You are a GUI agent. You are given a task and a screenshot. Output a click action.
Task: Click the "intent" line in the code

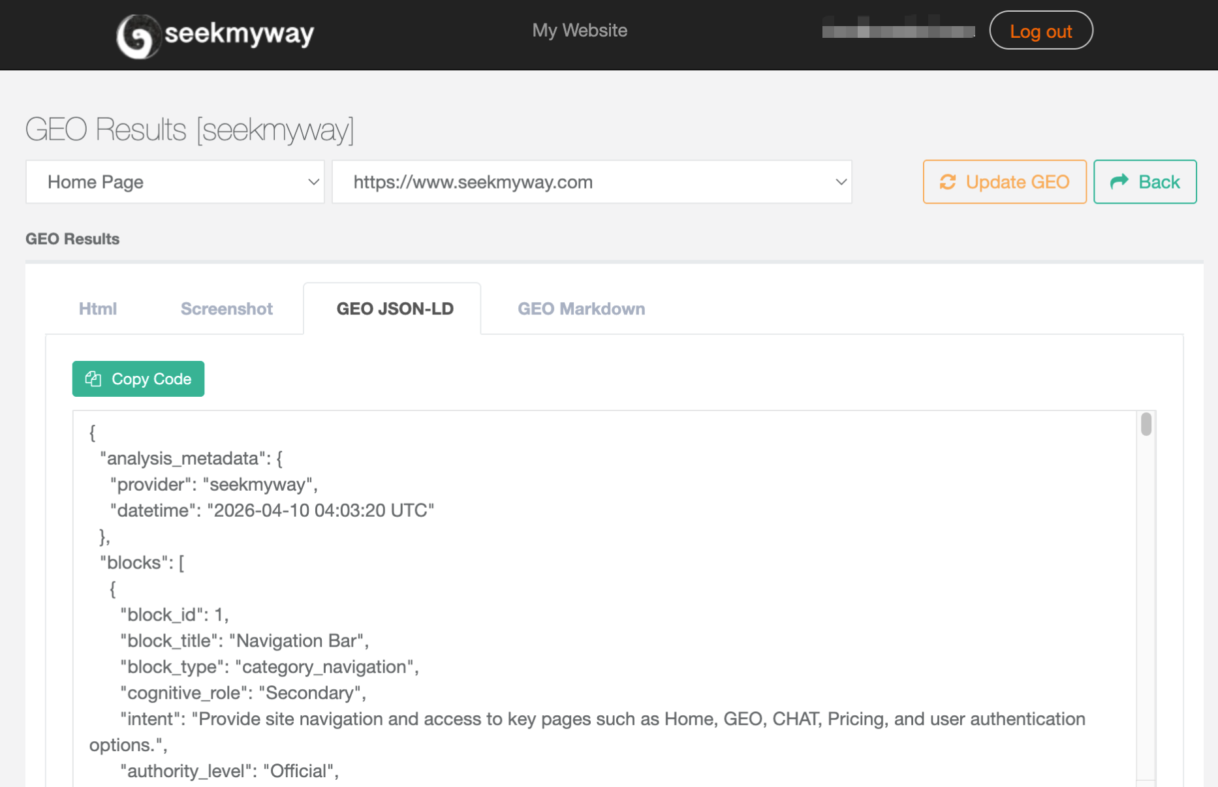tap(587, 732)
